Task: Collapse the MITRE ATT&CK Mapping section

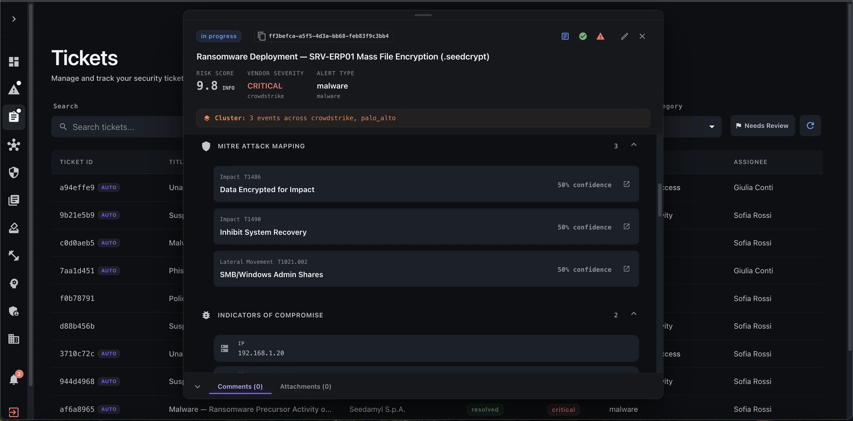Action: point(634,145)
